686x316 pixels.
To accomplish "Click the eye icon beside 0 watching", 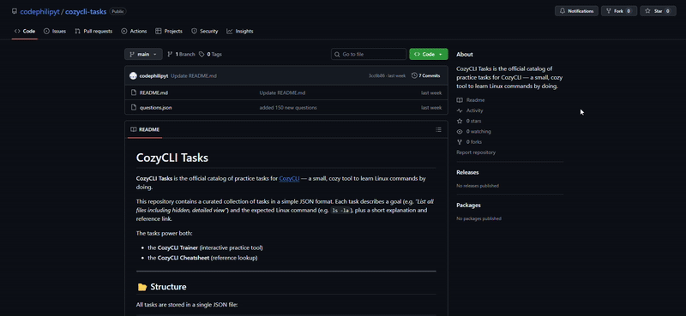I will pyautogui.click(x=460, y=132).
